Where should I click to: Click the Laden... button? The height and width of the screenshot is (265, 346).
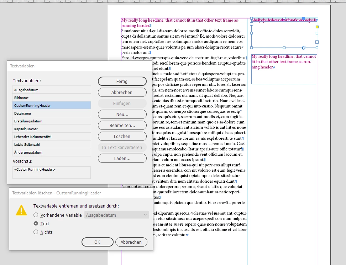122,158
